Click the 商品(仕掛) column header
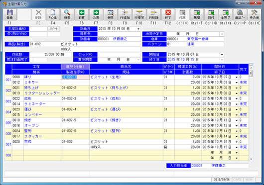Viewport: 264px width, 185px height. 75,67
